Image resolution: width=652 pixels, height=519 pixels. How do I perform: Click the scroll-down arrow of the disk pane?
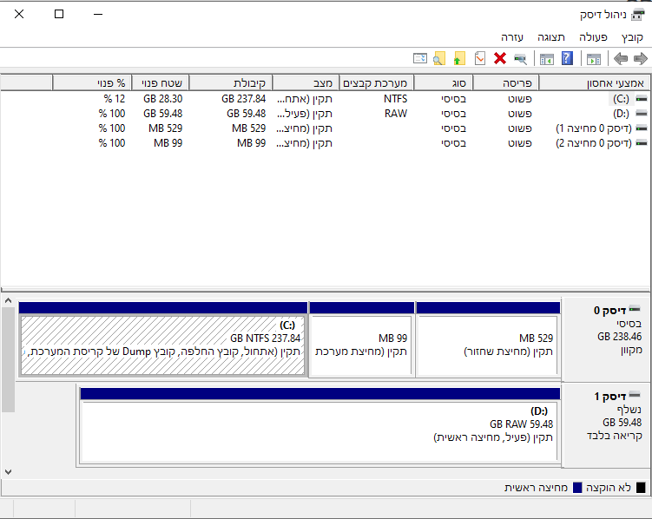click(8, 471)
